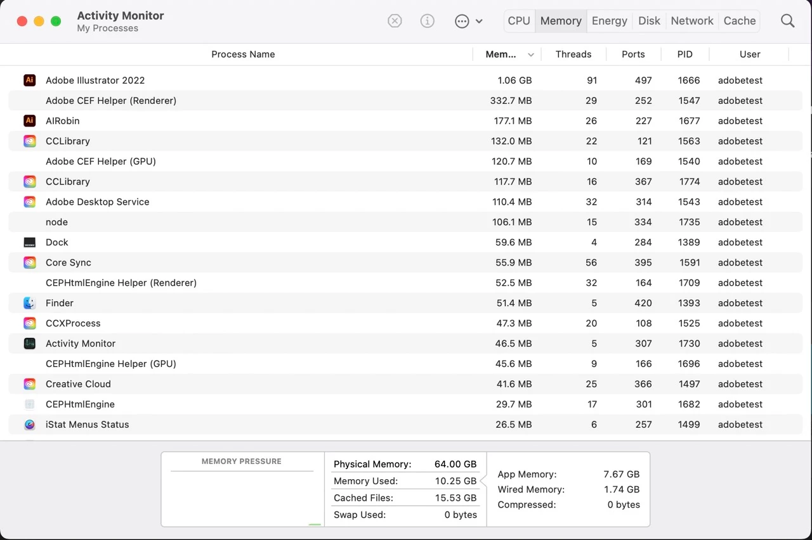Open the process info inspector icon
812x540 pixels.
tap(428, 21)
